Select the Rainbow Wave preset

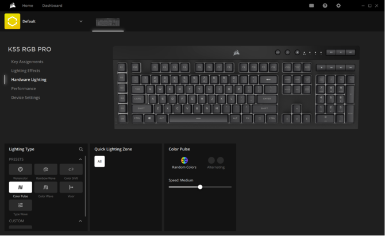pyautogui.click(x=45, y=169)
